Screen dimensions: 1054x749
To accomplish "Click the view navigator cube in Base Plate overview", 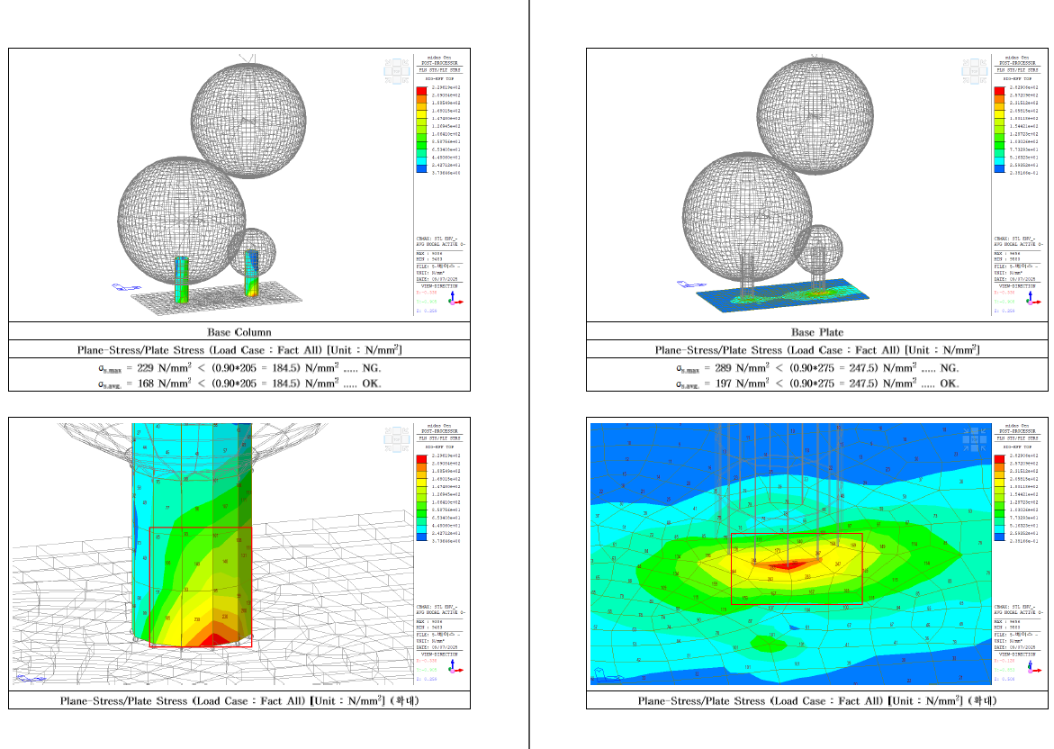I will [974, 70].
